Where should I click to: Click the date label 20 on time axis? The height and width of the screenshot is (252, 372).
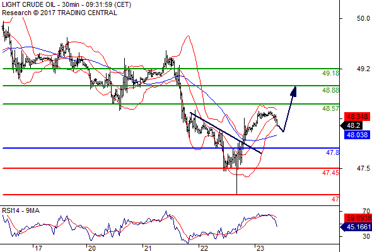coord(92,248)
